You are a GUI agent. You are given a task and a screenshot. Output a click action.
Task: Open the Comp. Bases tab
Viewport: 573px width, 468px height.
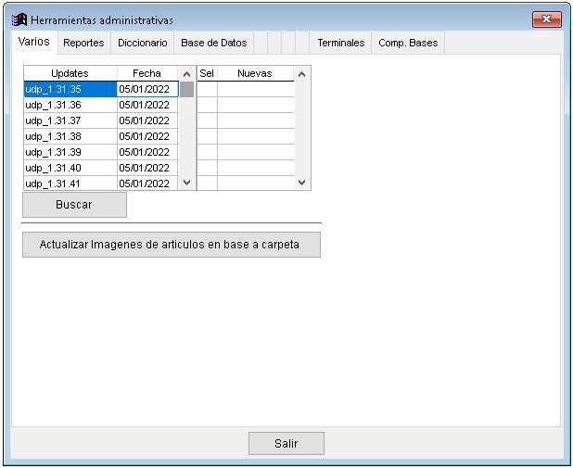[407, 43]
